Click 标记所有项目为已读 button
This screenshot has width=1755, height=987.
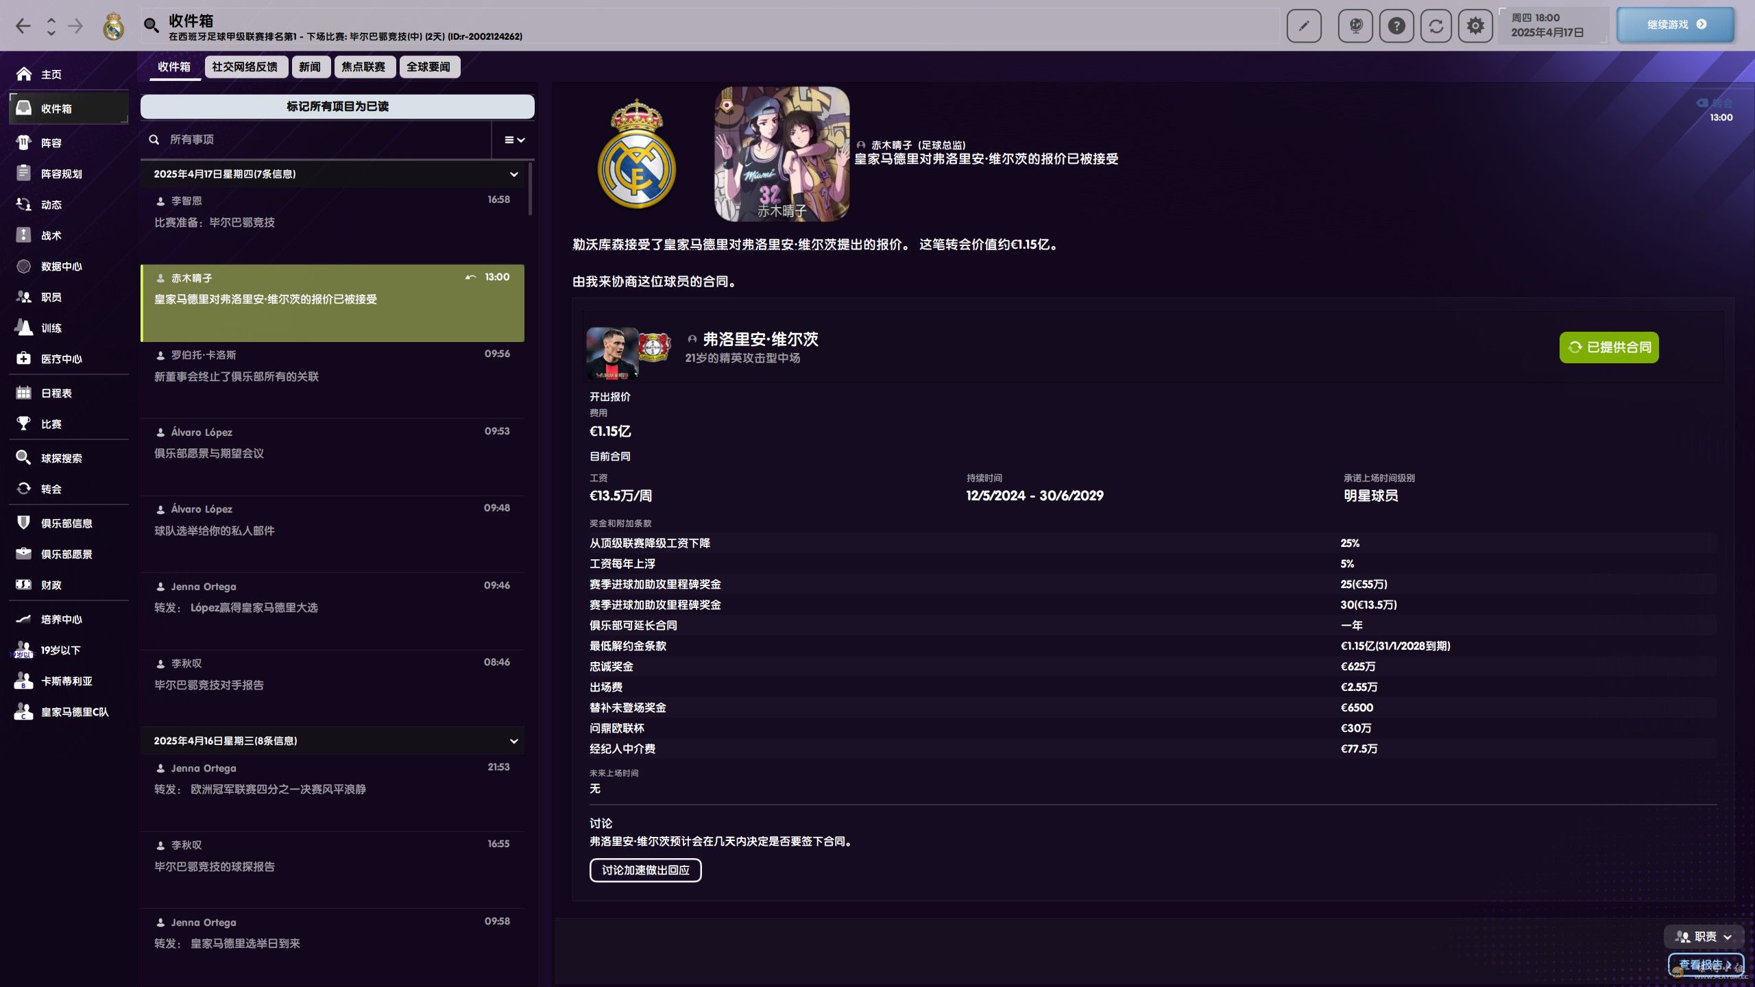(337, 106)
